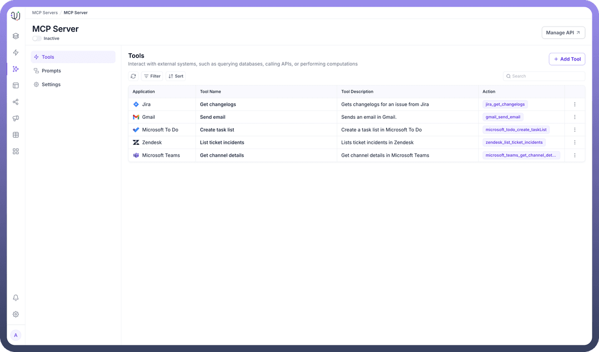Toggle the MCP Server Inactive switch

click(x=37, y=39)
